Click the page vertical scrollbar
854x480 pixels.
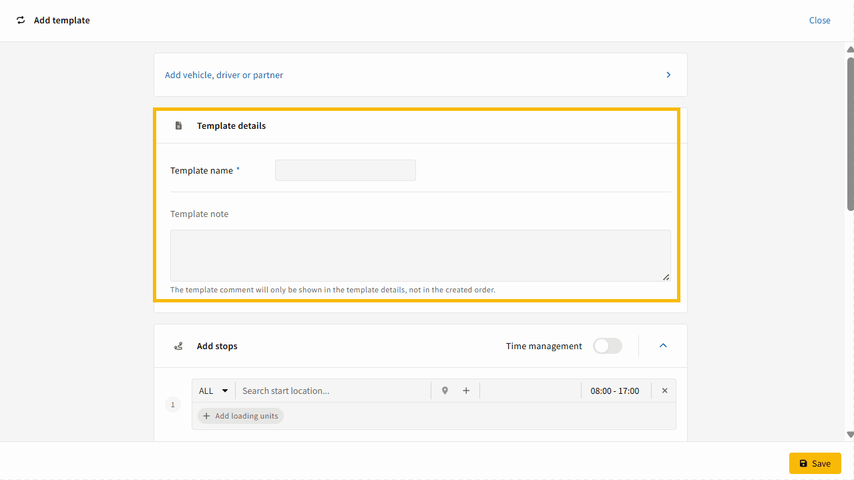click(850, 134)
